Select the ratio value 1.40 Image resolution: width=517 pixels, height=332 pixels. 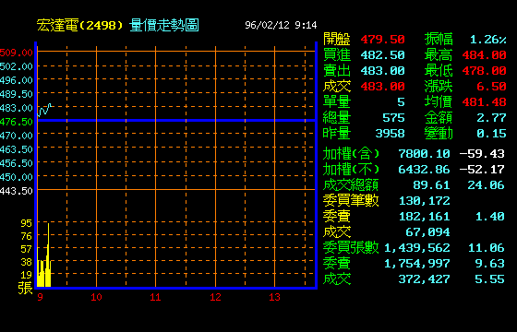(x=489, y=217)
